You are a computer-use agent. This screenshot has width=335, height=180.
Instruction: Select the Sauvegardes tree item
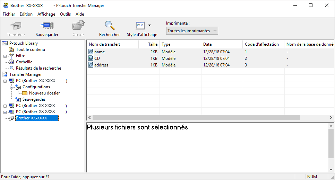pyautogui.click(x=34, y=99)
